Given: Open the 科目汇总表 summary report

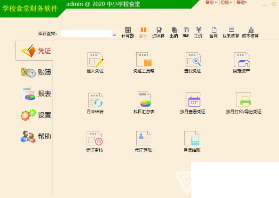Looking at the screenshot, I should tap(144, 103).
